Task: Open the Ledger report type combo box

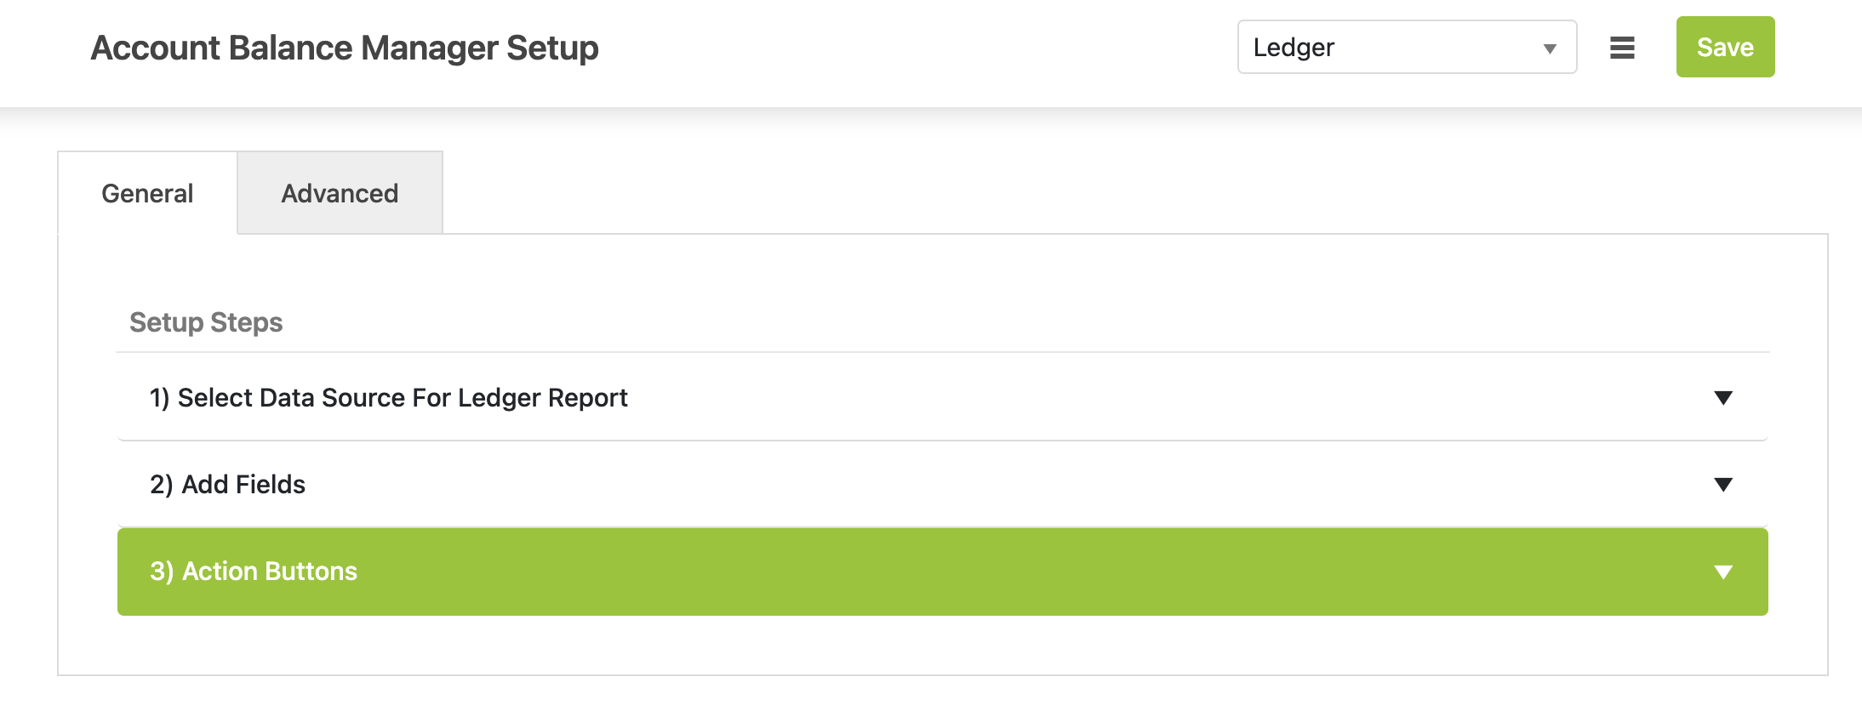Action: coord(1407,47)
